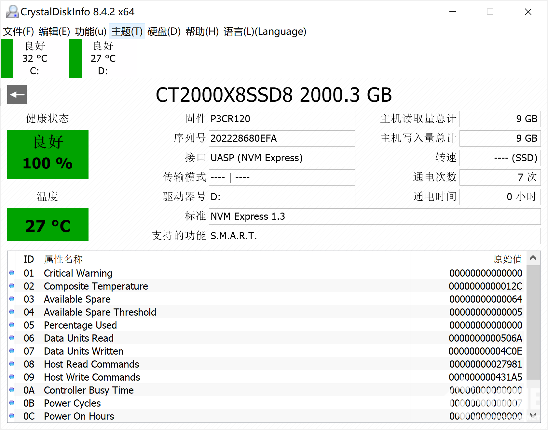Click the back arrow disk navigation button
This screenshot has width=548, height=430.
pyautogui.click(x=17, y=95)
